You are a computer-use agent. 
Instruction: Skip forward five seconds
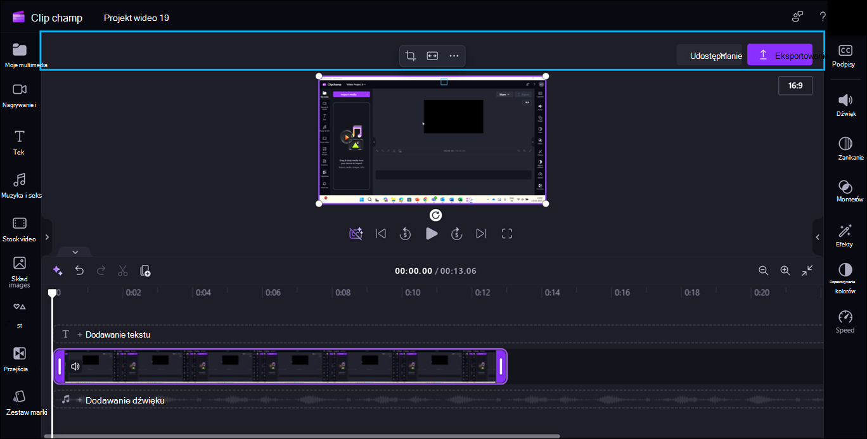pyautogui.click(x=456, y=234)
